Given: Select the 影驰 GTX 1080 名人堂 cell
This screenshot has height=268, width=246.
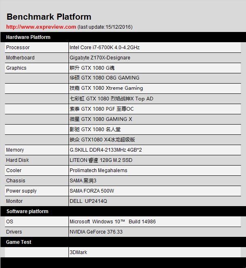Looking at the screenshot, I should click(x=155, y=129).
